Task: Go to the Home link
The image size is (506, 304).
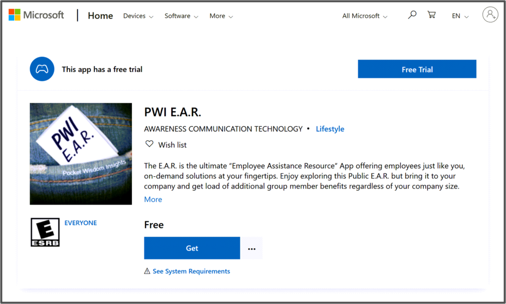Action: [x=100, y=15]
